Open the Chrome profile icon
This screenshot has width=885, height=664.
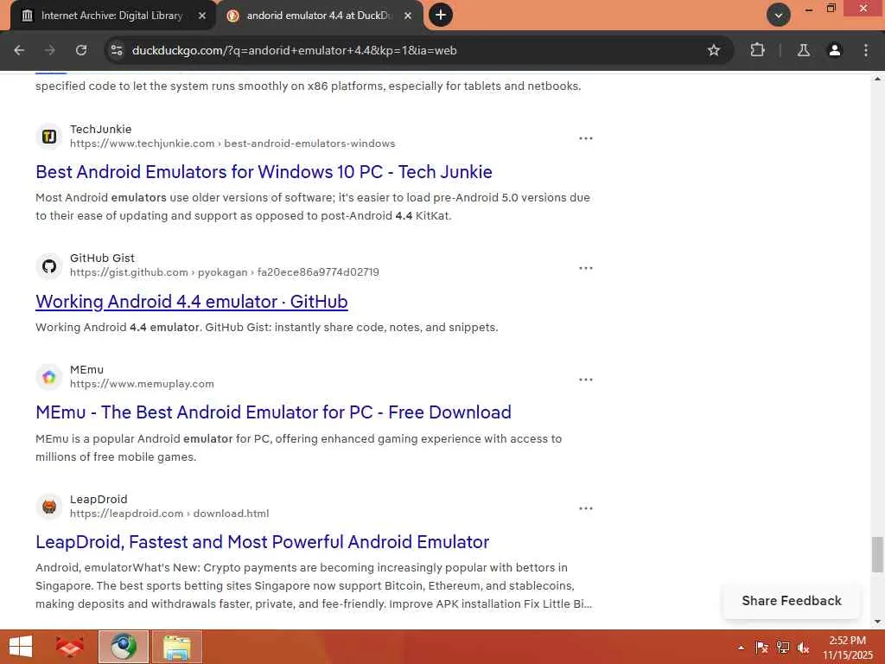point(835,50)
